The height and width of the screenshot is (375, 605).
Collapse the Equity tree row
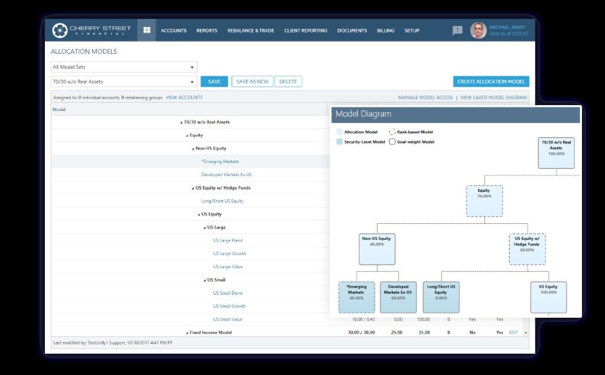187,136
